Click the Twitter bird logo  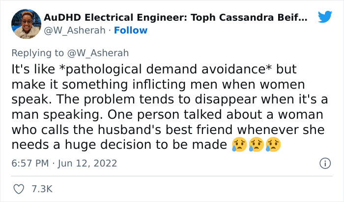click(x=325, y=17)
